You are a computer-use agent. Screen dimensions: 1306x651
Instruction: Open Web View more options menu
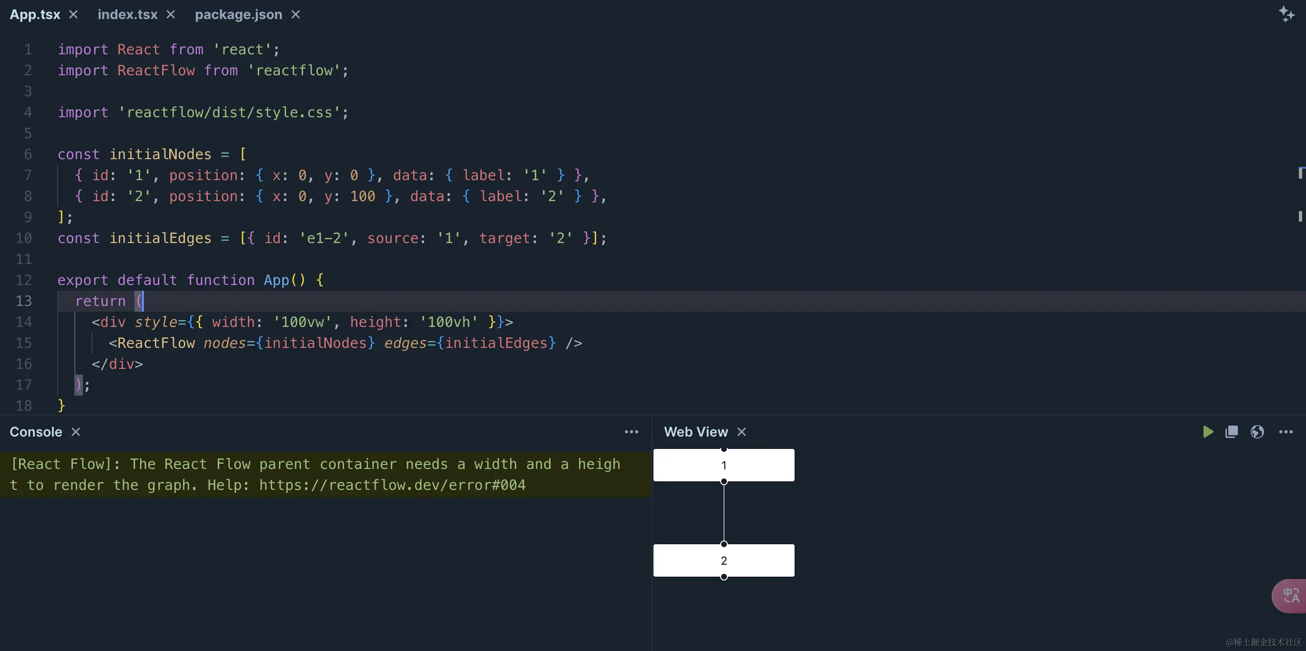click(x=1286, y=431)
